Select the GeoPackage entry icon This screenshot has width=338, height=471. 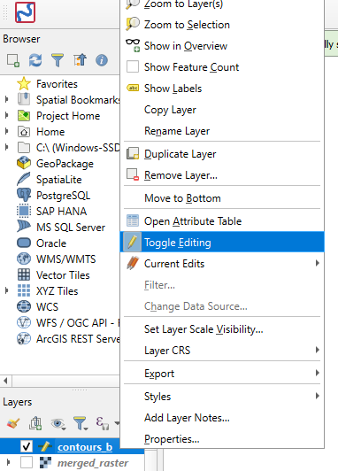(24, 164)
